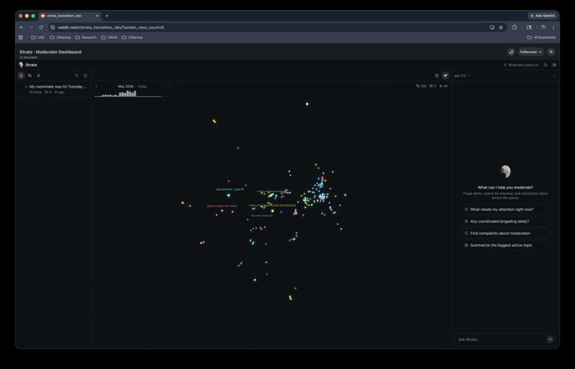
Task: View site information icon in address bar
Action: (53, 28)
